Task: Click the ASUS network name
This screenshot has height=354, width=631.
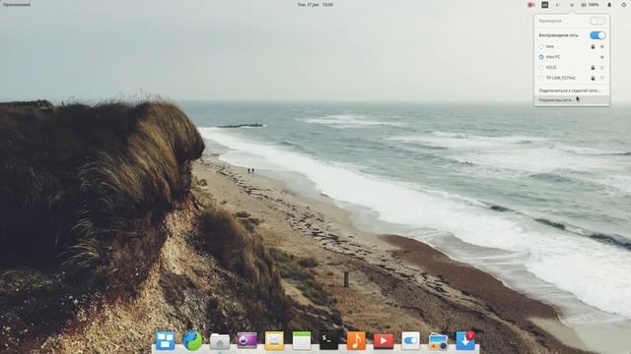Action: click(x=551, y=68)
